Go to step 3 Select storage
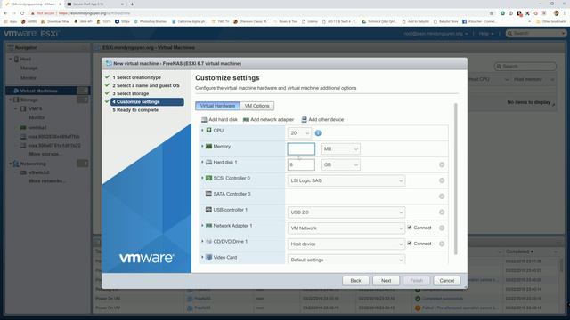Screen dimensions: 570x320 pos(131,93)
